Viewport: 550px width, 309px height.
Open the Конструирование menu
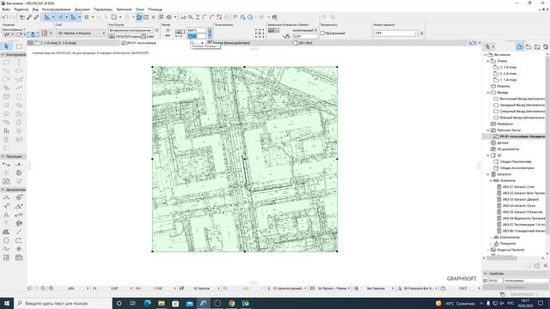pos(56,9)
